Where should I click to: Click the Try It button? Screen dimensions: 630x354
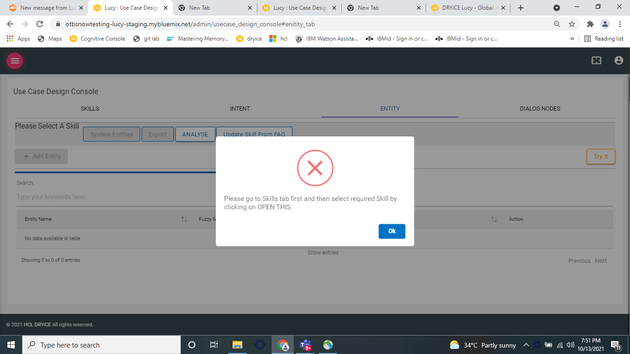click(600, 156)
